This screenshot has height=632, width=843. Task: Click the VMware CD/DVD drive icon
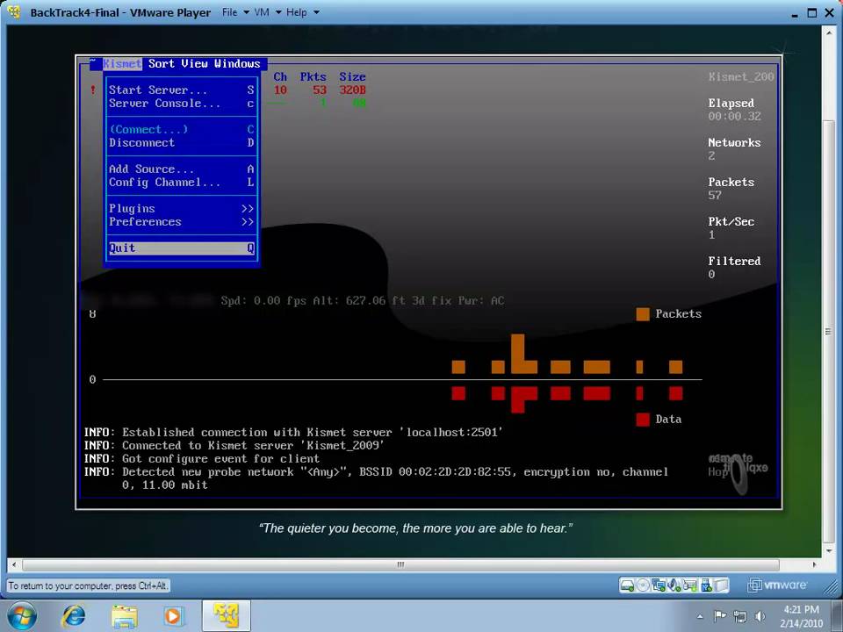(x=643, y=585)
